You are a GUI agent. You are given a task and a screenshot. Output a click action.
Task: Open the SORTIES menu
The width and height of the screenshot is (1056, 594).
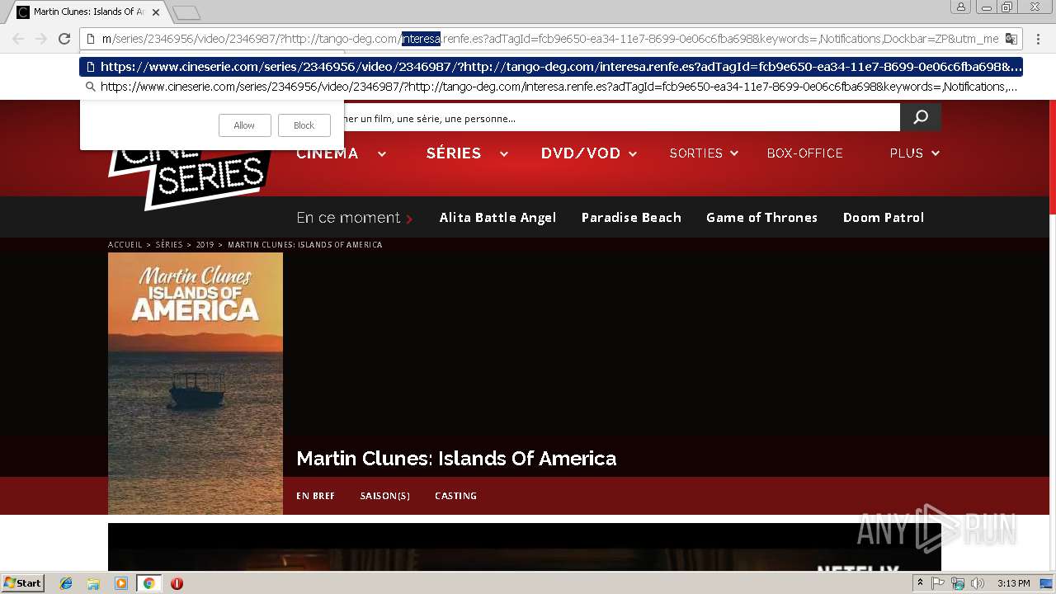(x=696, y=153)
